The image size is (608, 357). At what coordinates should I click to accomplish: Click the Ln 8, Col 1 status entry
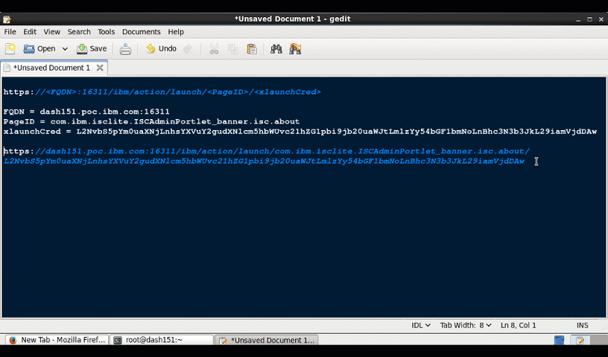click(x=518, y=325)
